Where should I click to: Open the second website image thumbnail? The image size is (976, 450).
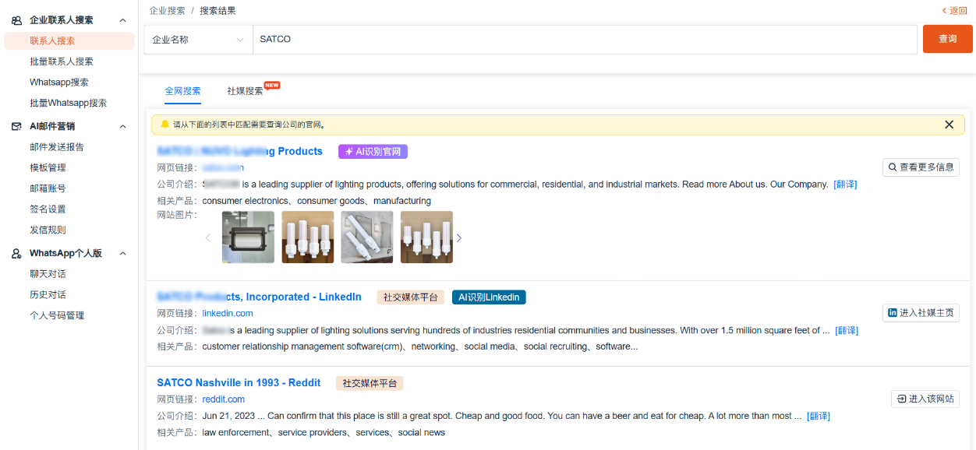click(x=308, y=237)
